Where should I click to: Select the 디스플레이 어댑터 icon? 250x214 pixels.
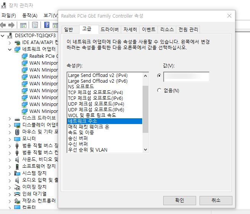pos(17,125)
